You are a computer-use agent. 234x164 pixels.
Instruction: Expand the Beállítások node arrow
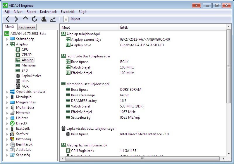(x=7, y=145)
